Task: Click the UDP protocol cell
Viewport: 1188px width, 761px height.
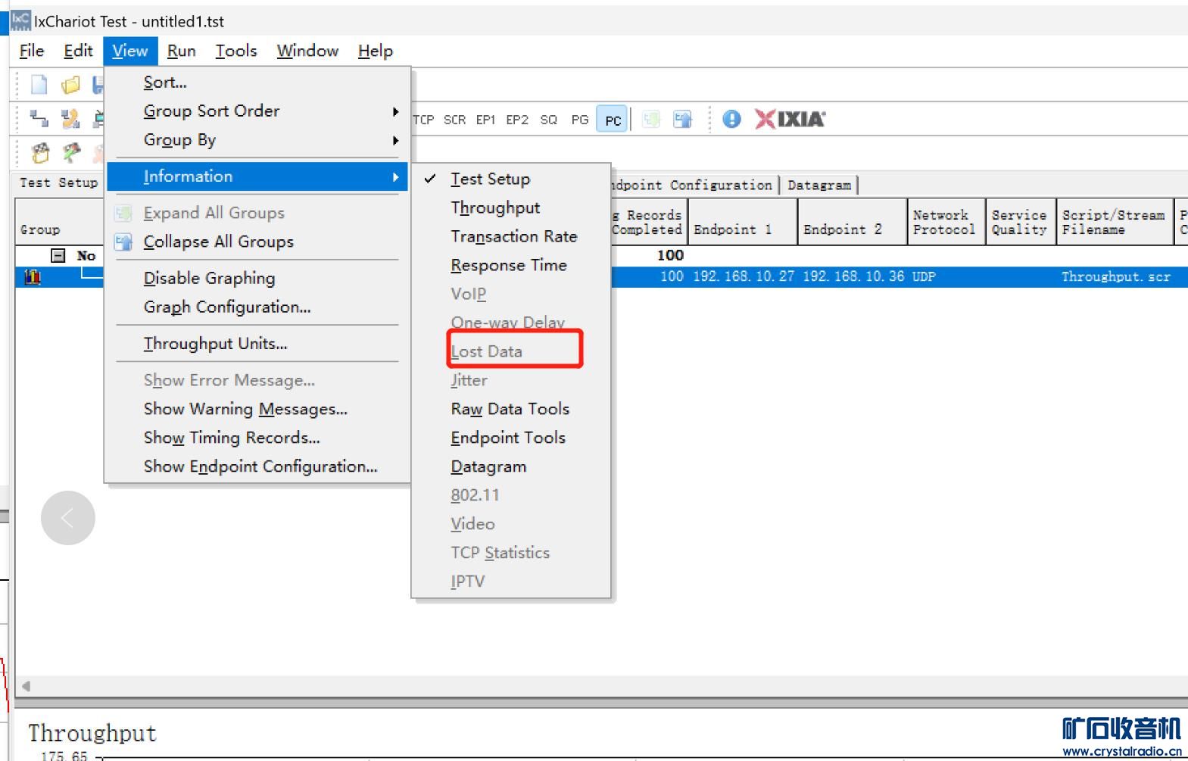Action: 924,277
